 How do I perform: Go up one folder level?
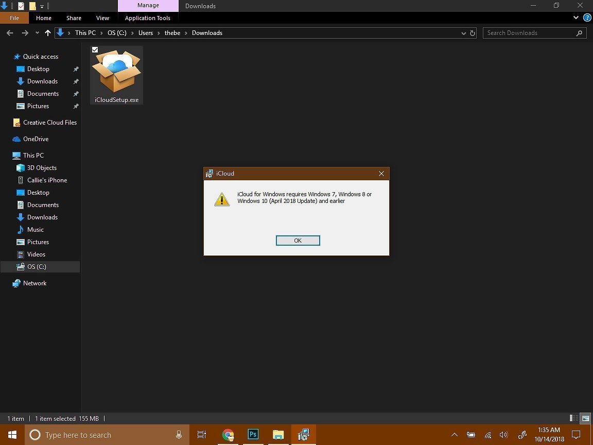tap(48, 33)
